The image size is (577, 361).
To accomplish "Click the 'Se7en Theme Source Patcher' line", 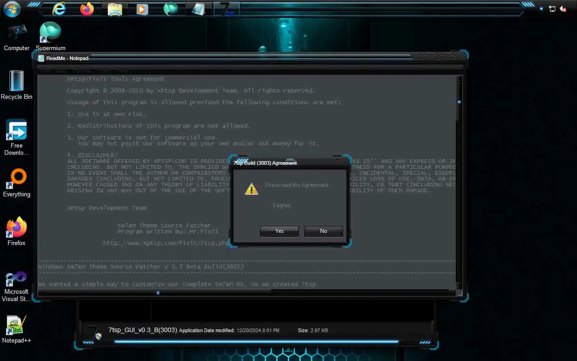I will [x=164, y=226].
